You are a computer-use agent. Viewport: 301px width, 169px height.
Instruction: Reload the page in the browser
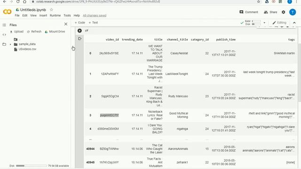tap(18, 1)
